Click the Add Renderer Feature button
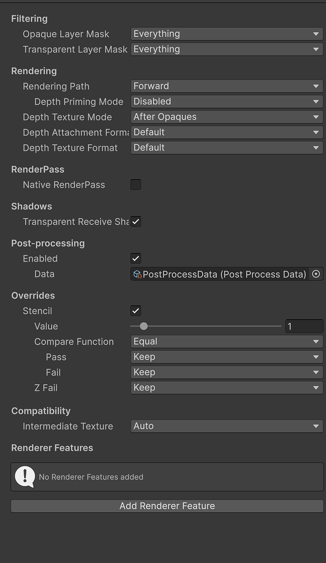Viewport: 326px width, 563px height. point(167,505)
